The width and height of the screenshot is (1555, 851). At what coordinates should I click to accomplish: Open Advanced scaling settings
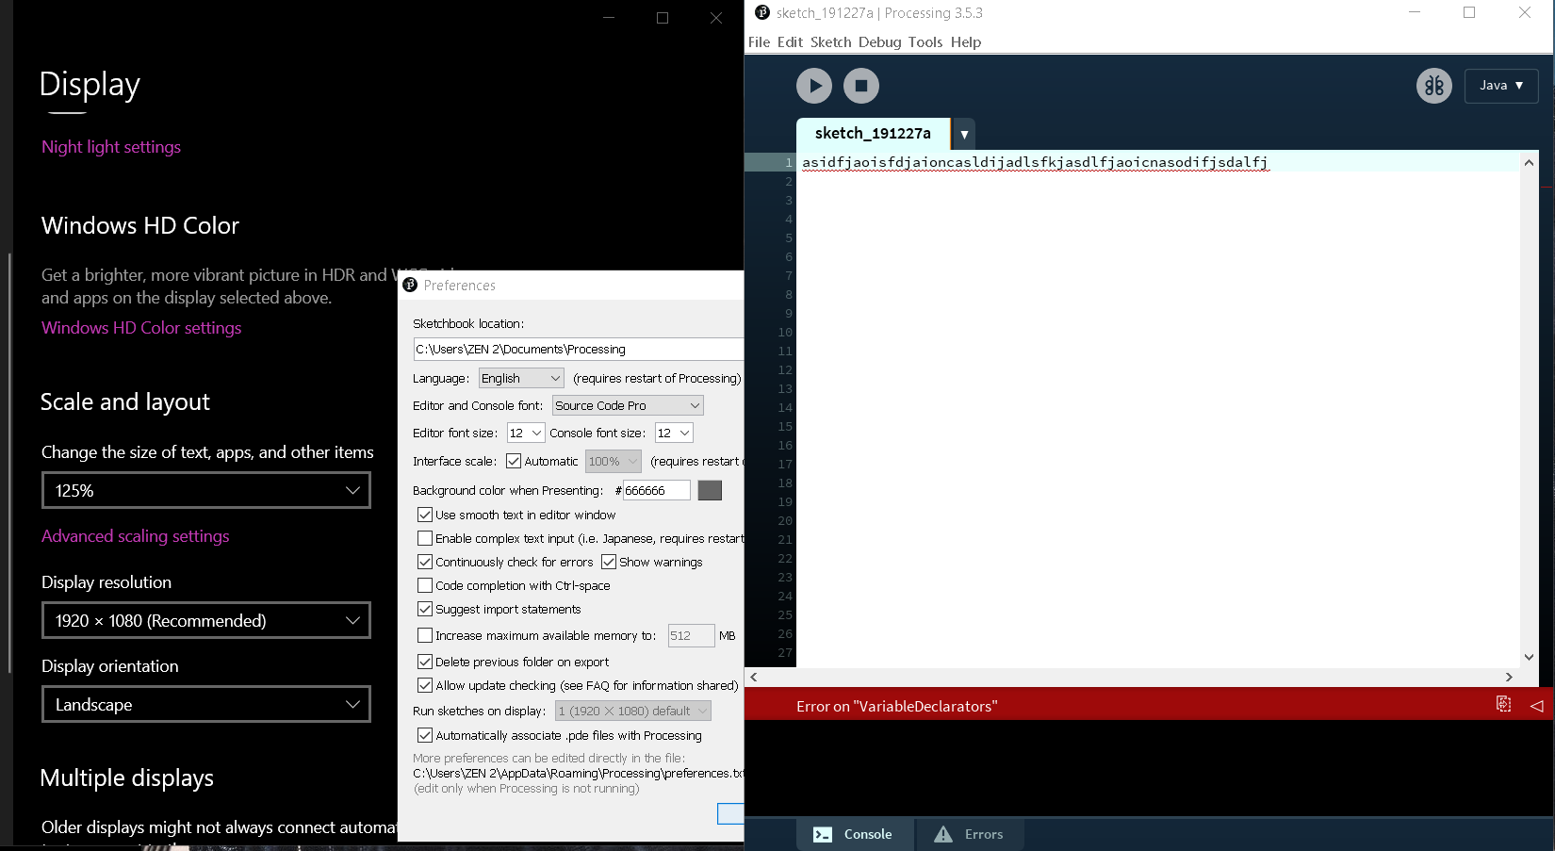pos(135,535)
